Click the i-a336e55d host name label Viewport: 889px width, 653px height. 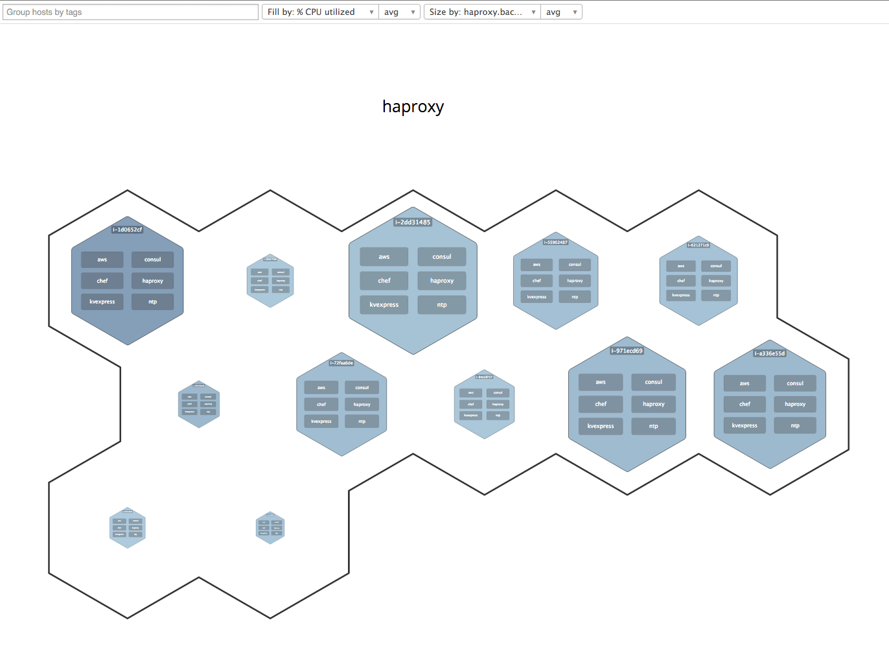coord(770,353)
